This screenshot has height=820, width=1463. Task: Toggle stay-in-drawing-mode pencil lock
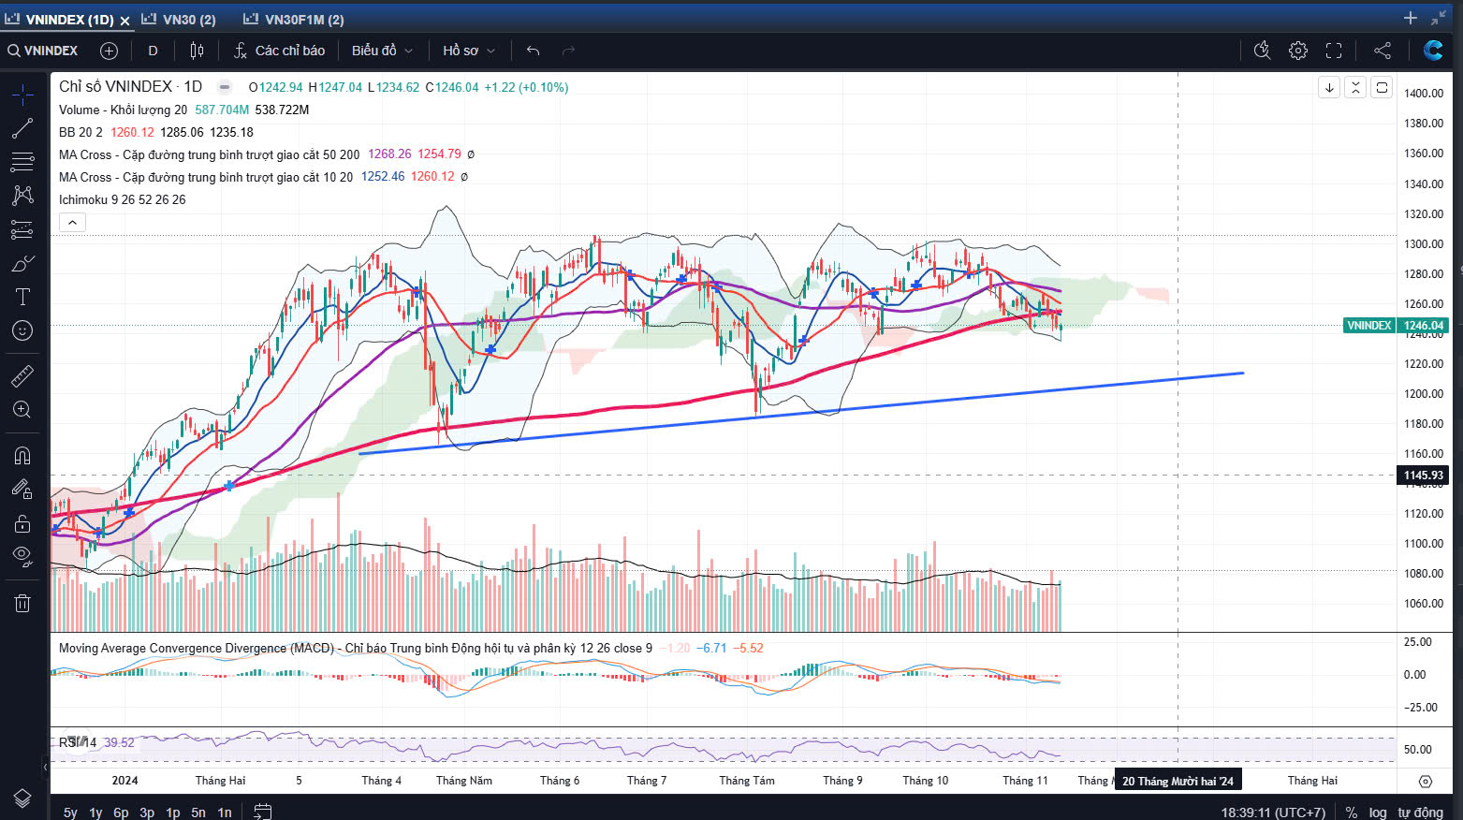(22, 490)
